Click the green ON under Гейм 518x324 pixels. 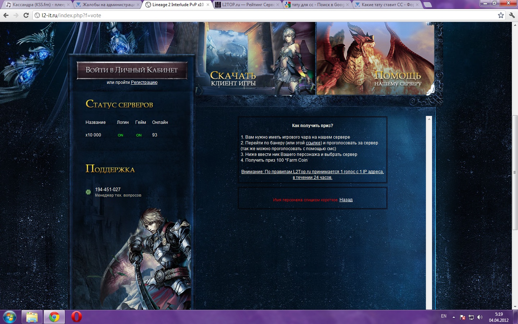click(x=139, y=135)
